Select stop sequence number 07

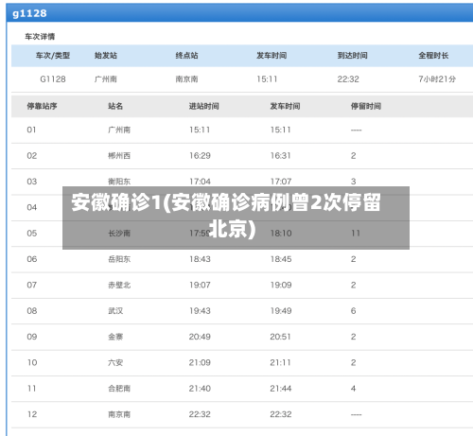coord(32,285)
